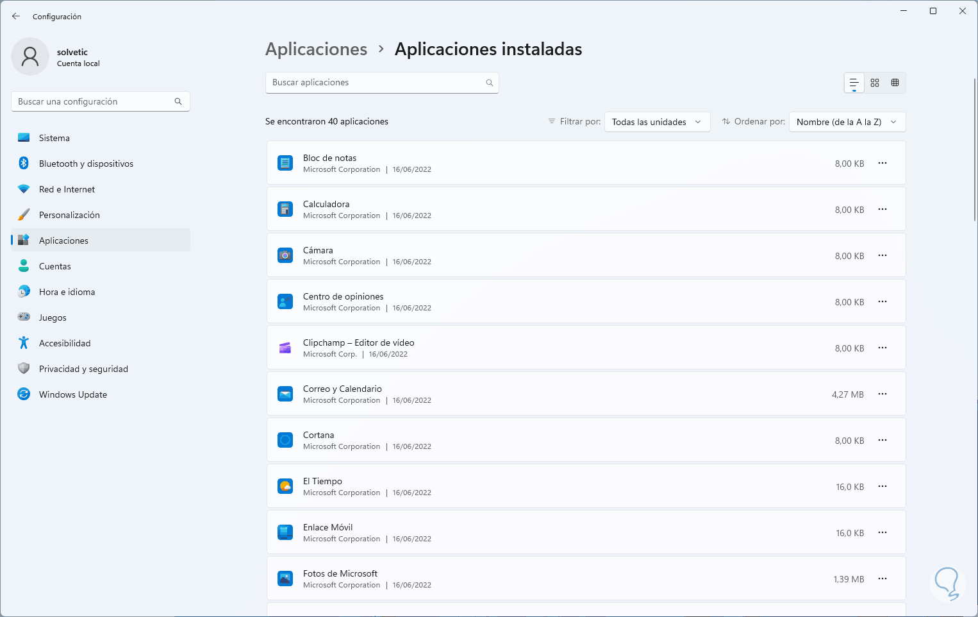The height and width of the screenshot is (617, 978).
Task: Open more options for Clipchamp
Action: (883, 348)
